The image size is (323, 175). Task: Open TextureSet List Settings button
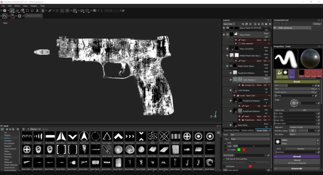[317, 24]
